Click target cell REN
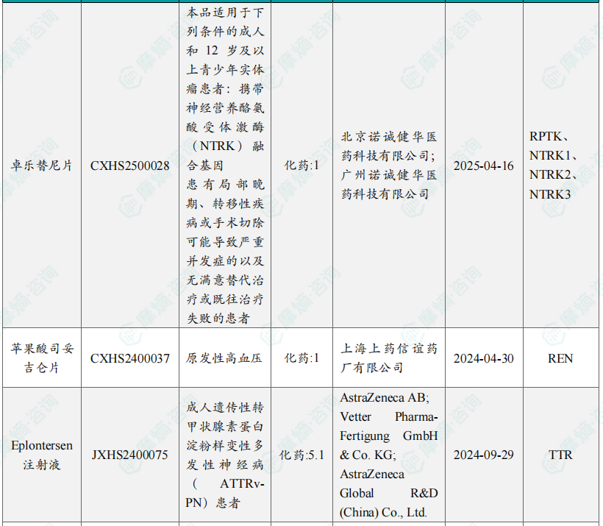 point(560,358)
